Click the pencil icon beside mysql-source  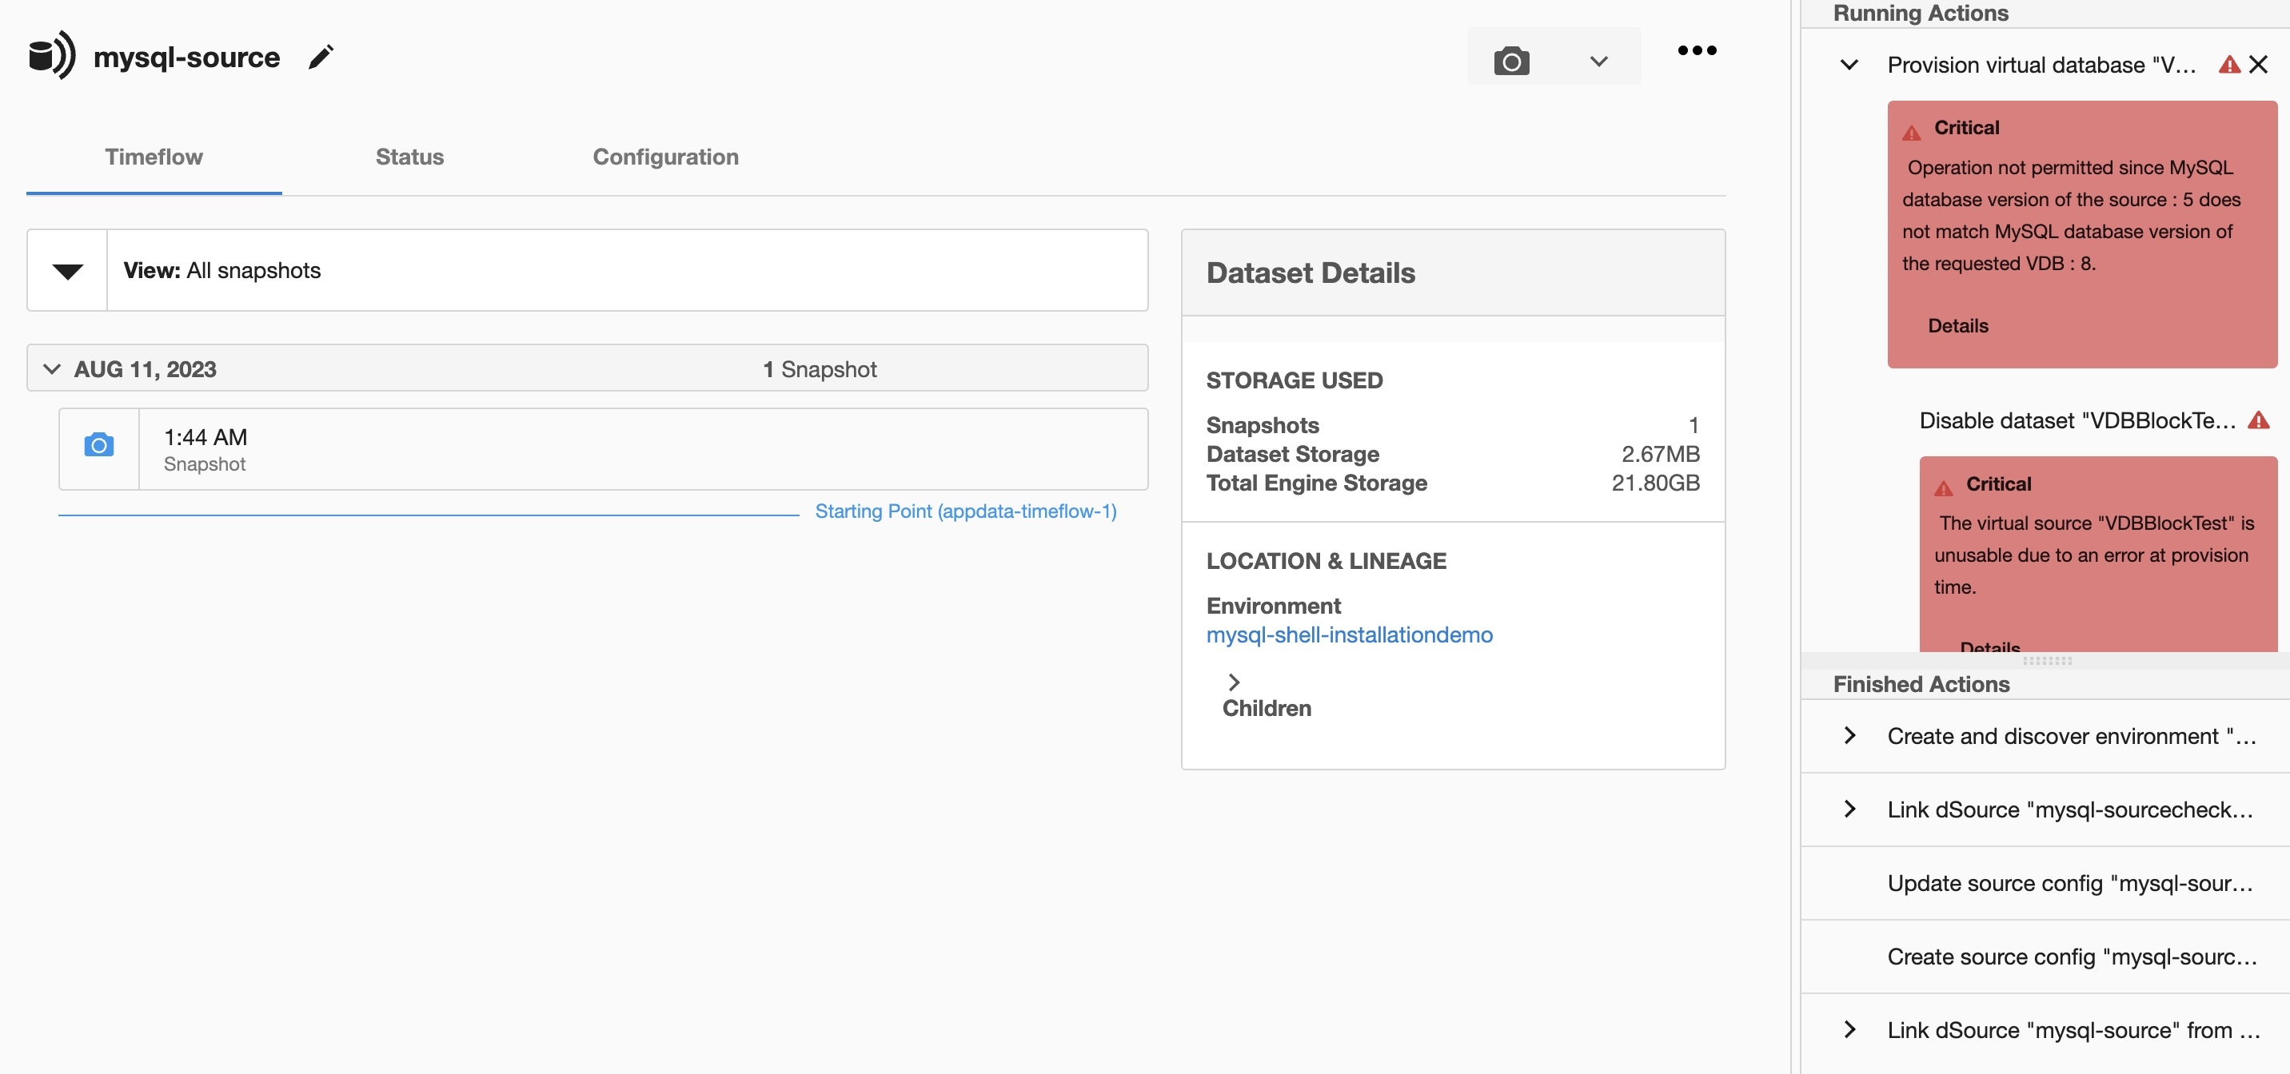click(320, 57)
